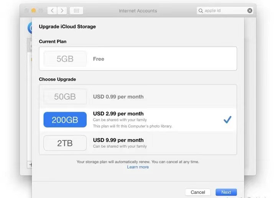Click the USD 2.99 per month label
The width and height of the screenshot is (276, 198).
point(118,114)
